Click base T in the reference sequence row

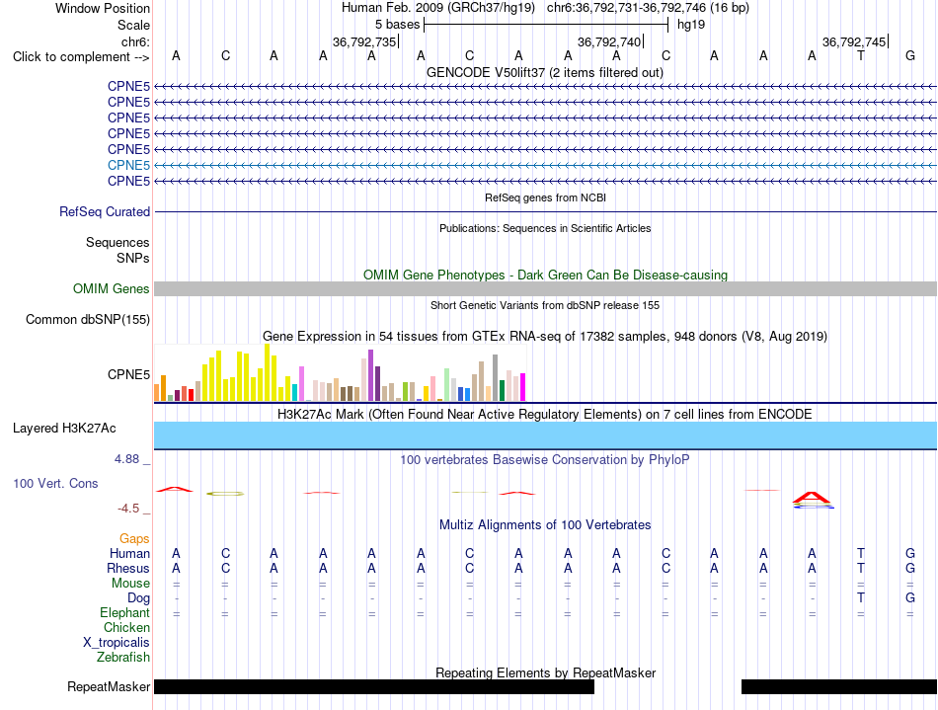click(861, 55)
